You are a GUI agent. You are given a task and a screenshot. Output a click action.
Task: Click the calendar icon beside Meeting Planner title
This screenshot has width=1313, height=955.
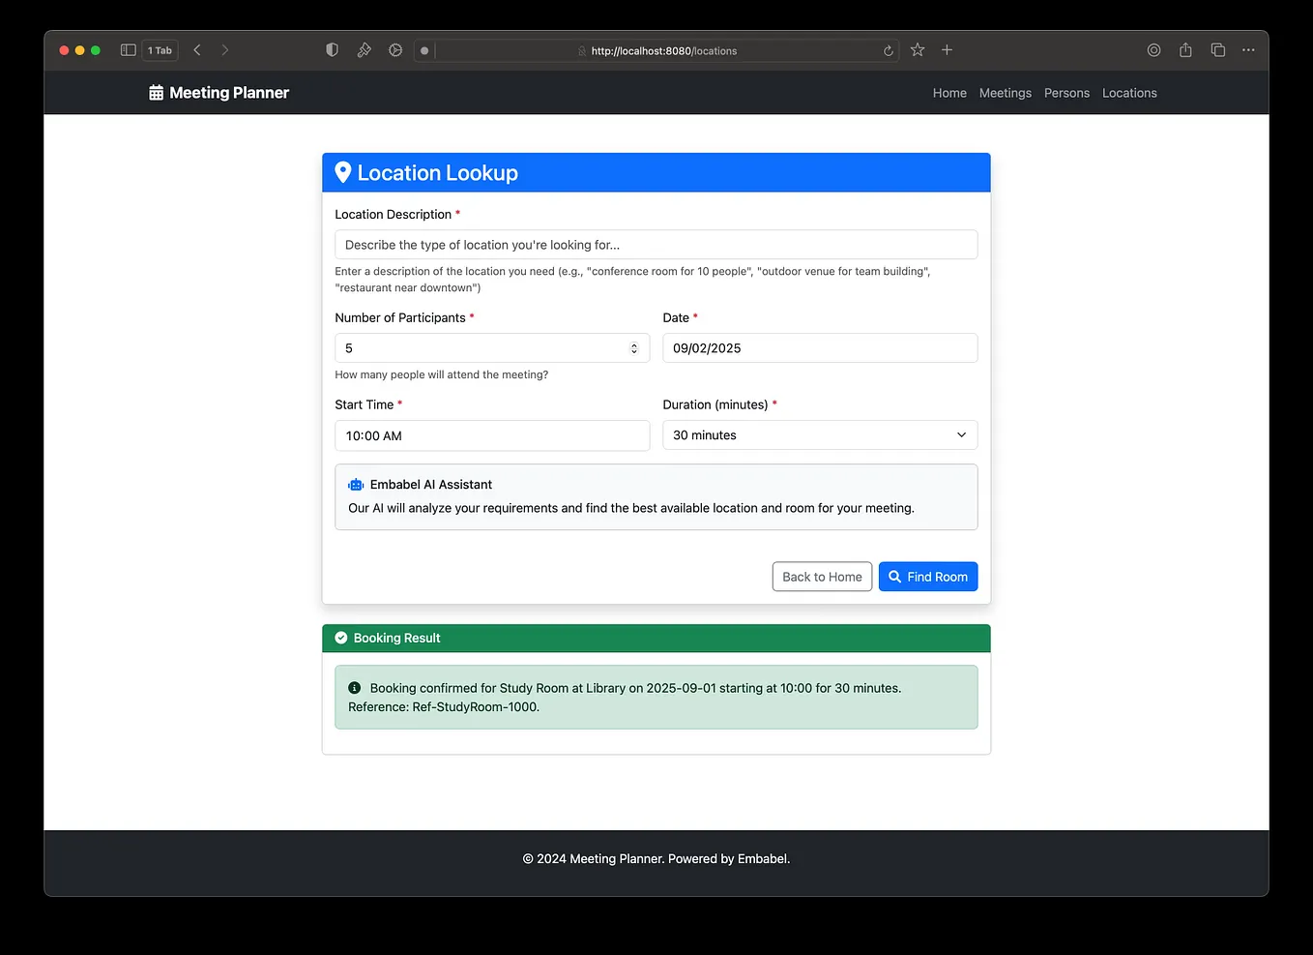pyautogui.click(x=155, y=92)
